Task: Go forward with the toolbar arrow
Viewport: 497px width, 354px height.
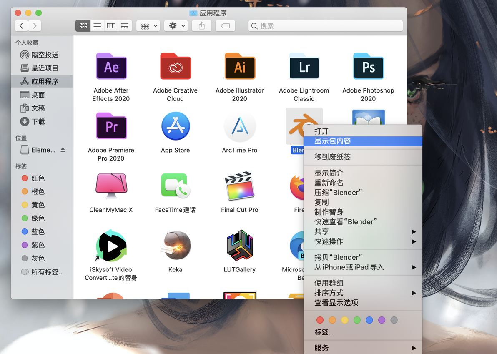Action: pos(35,26)
